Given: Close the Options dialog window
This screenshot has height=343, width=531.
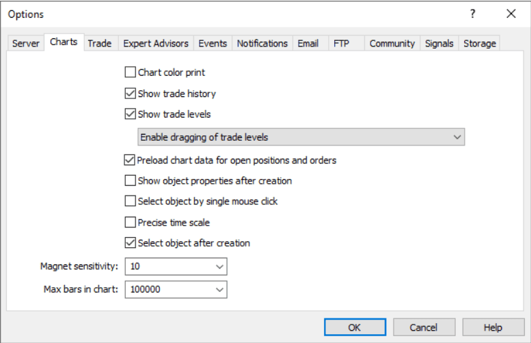Looking at the screenshot, I should click(510, 14).
